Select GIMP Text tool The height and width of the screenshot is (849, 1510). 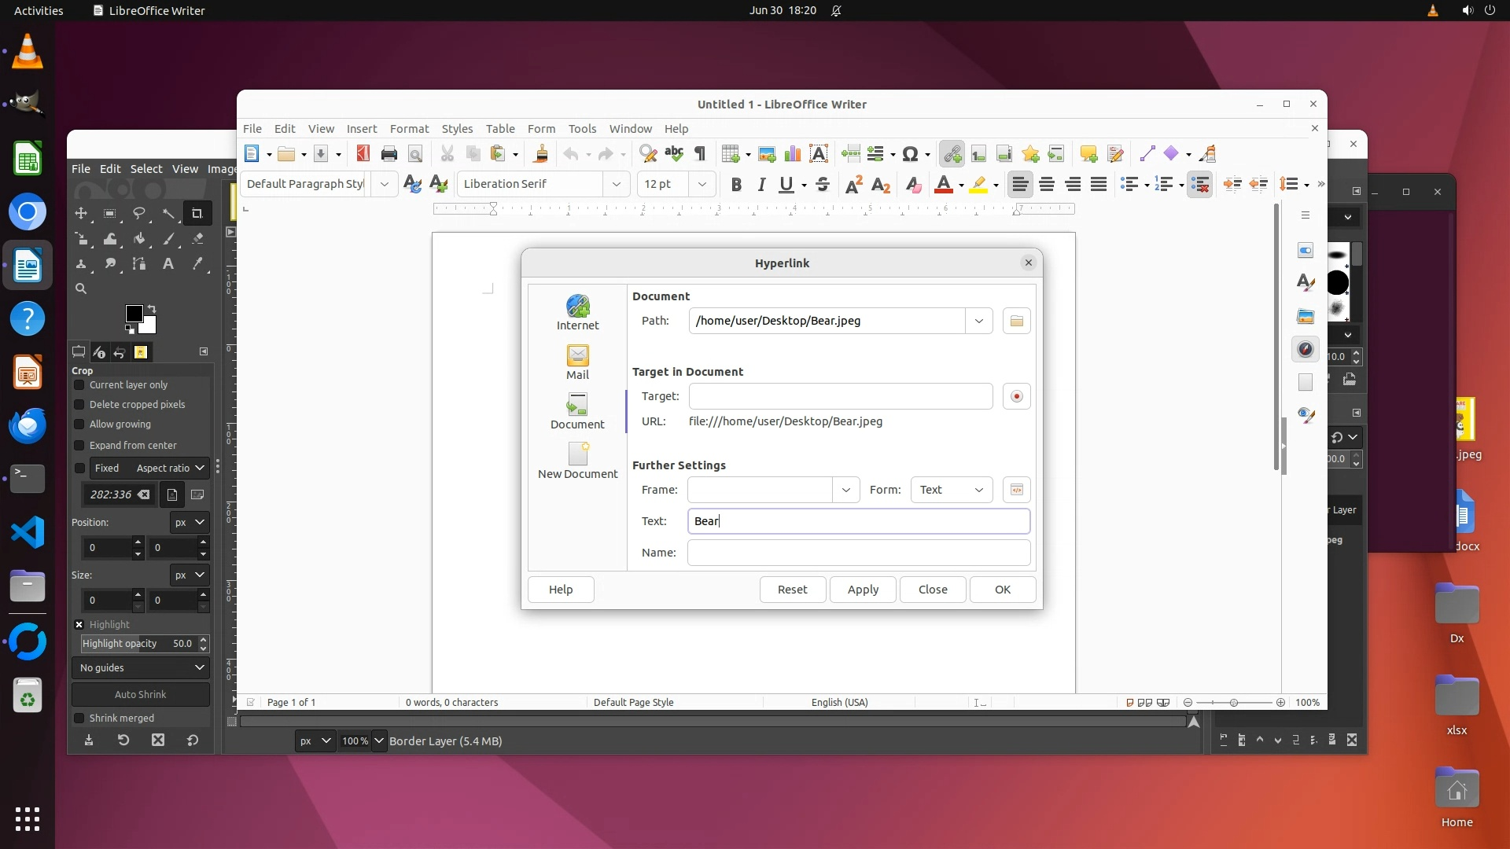pos(168,264)
